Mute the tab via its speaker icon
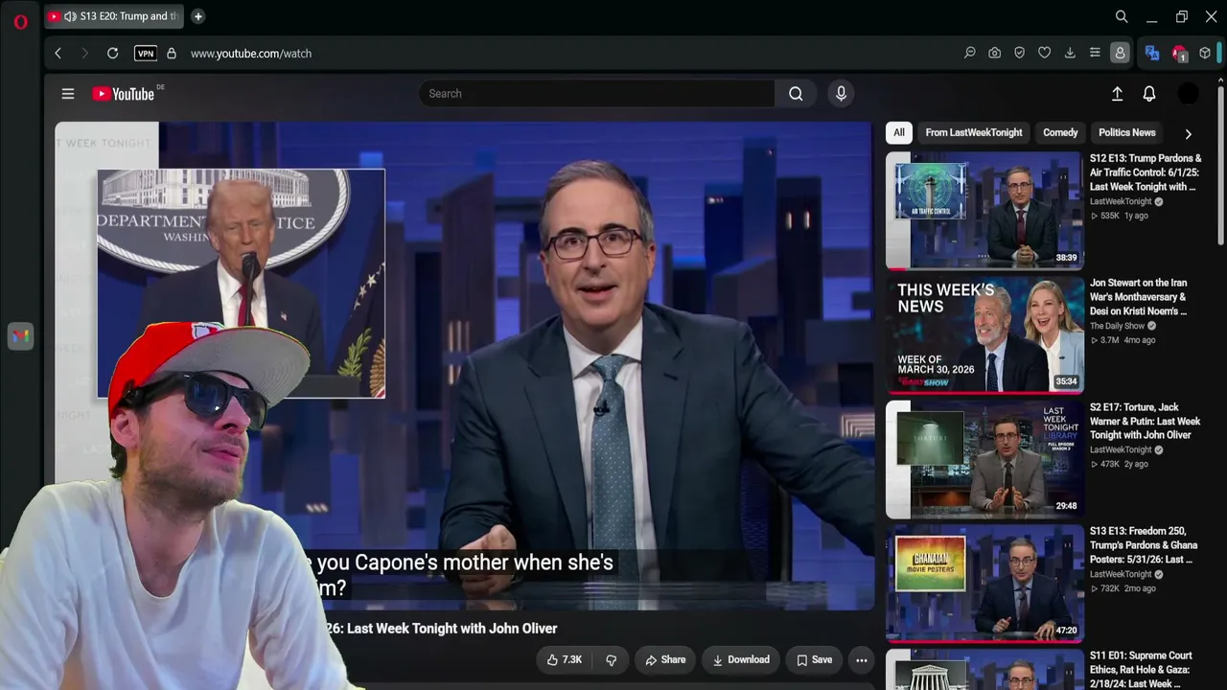The image size is (1227, 690). click(70, 16)
